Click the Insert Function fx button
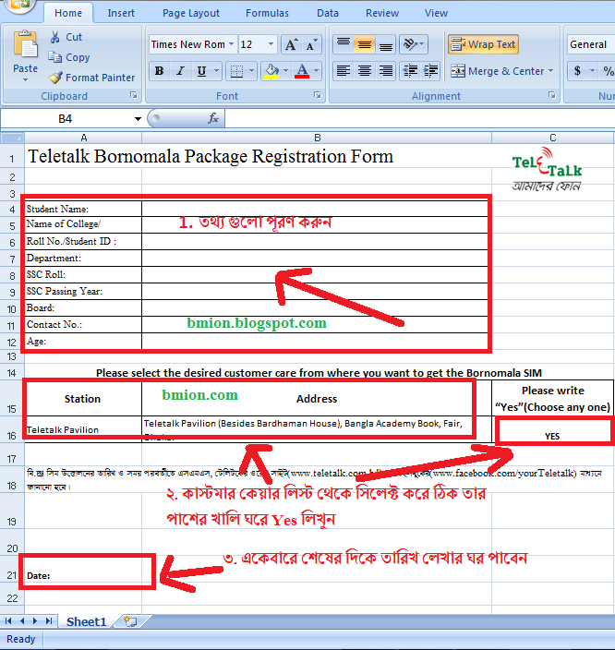Screen dimensions: 615x650 (212, 118)
